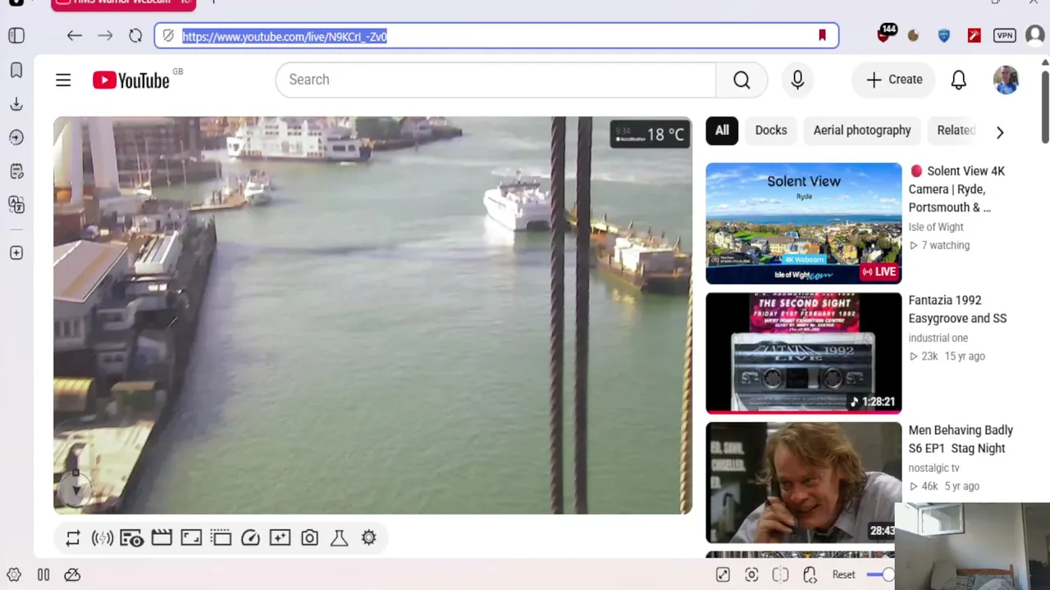Click the bookmark icon in the address bar
The height and width of the screenshot is (590, 1050).
(x=822, y=35)
